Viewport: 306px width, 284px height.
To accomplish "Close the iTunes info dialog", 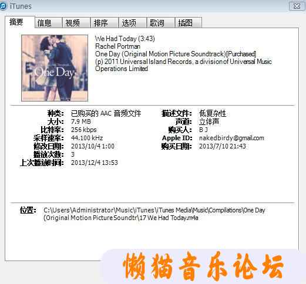I will 297,6.
